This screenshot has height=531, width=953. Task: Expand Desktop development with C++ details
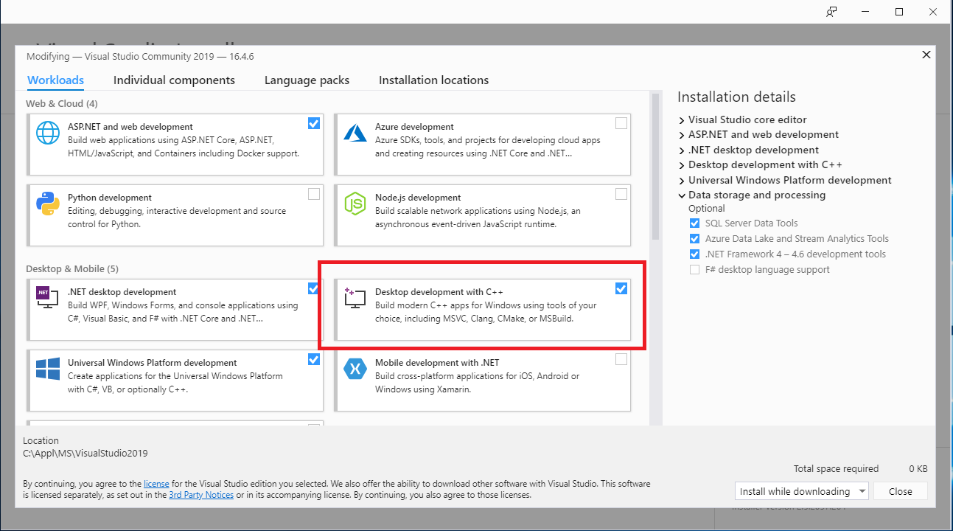[x=682, y=165]
